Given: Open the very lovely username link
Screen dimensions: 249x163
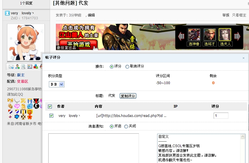Looking at the screenshot, I should [22, 13].
